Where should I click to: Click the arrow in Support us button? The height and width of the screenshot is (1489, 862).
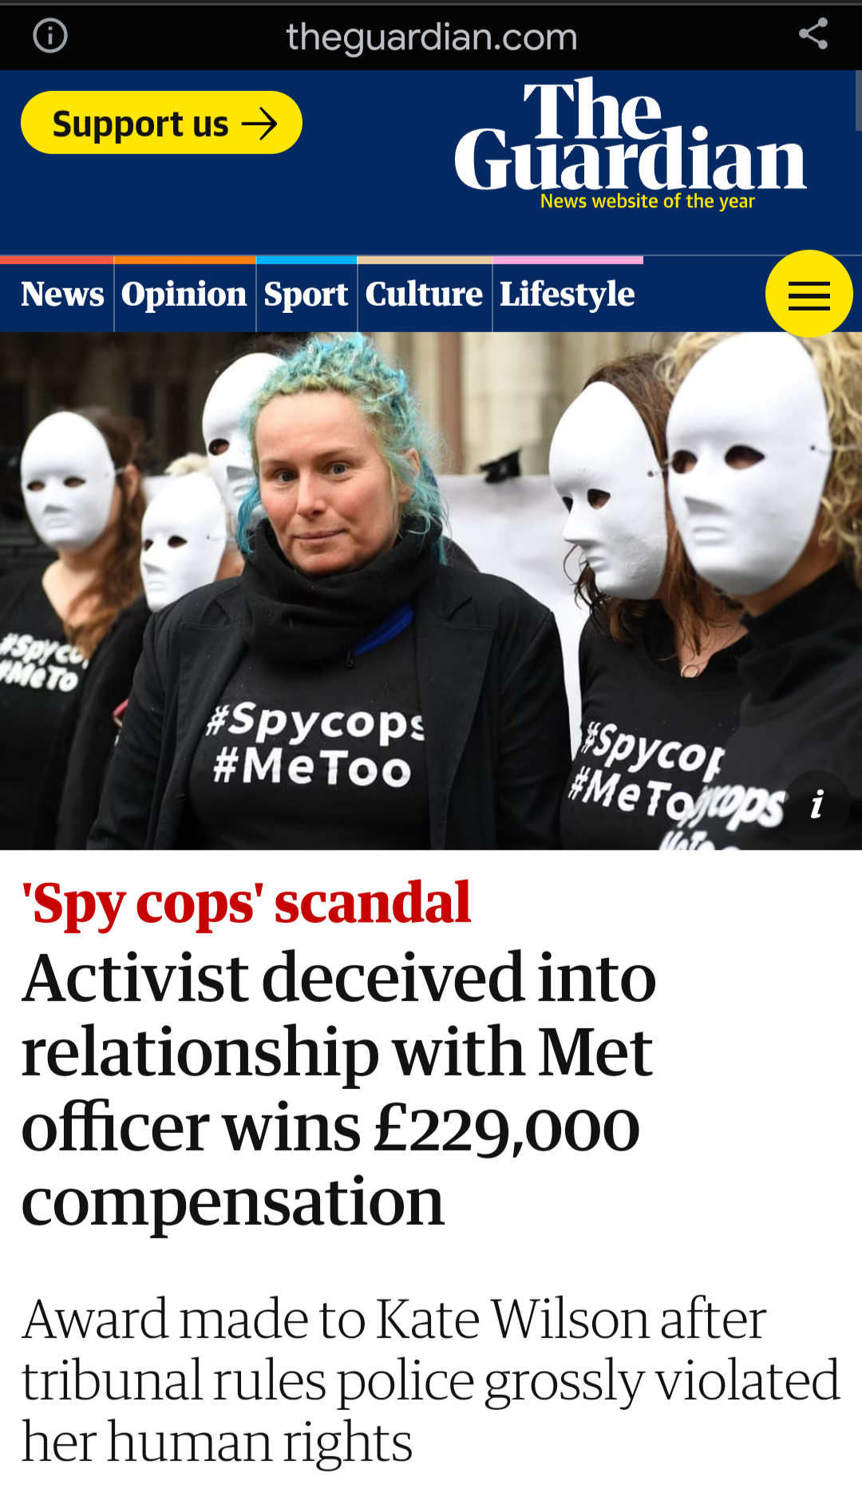click(x=259, y=124)
